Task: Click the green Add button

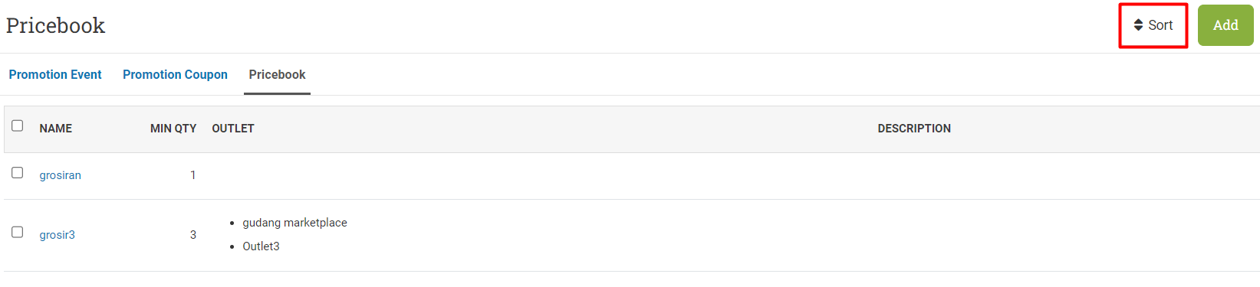Action: coord(1225,25)
